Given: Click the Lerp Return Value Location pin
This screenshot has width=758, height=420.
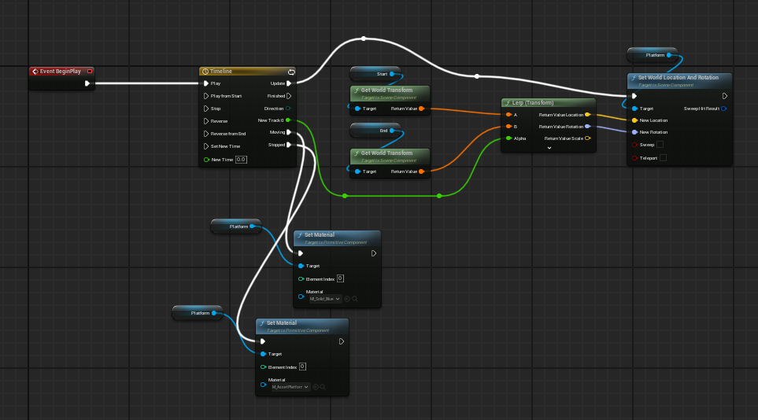Looking at the screenshot, I should tap(588, 115).
